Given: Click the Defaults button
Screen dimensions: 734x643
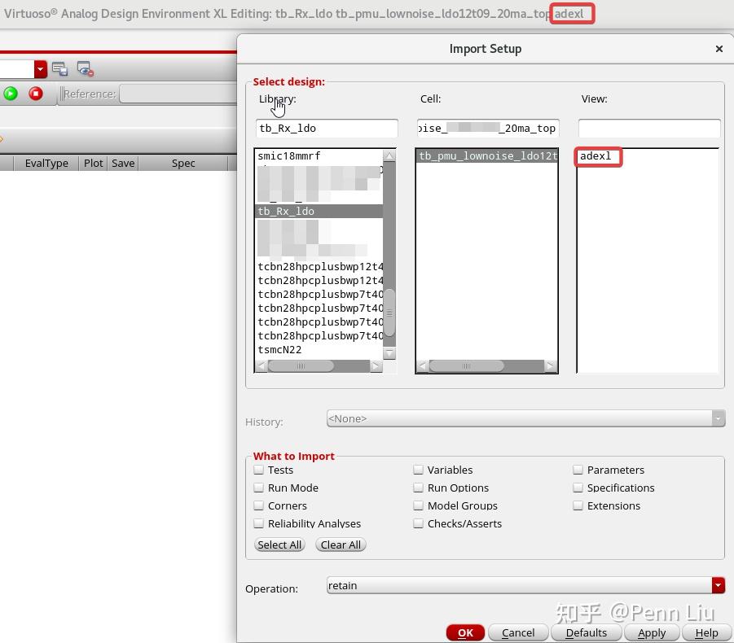Looking at the screenshot, I should point(586,632).
